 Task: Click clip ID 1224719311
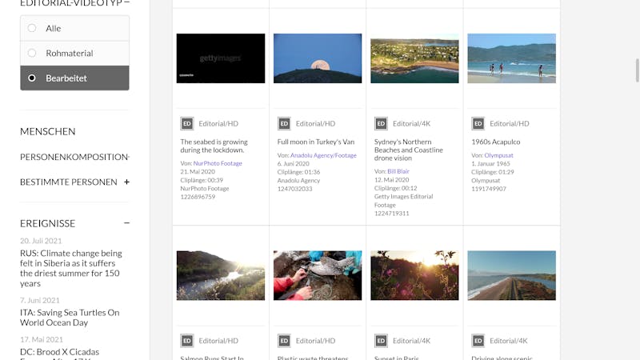point(391,214)
